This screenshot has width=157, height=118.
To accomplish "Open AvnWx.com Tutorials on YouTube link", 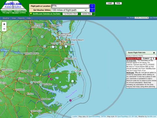I will [x=47, y=14].
